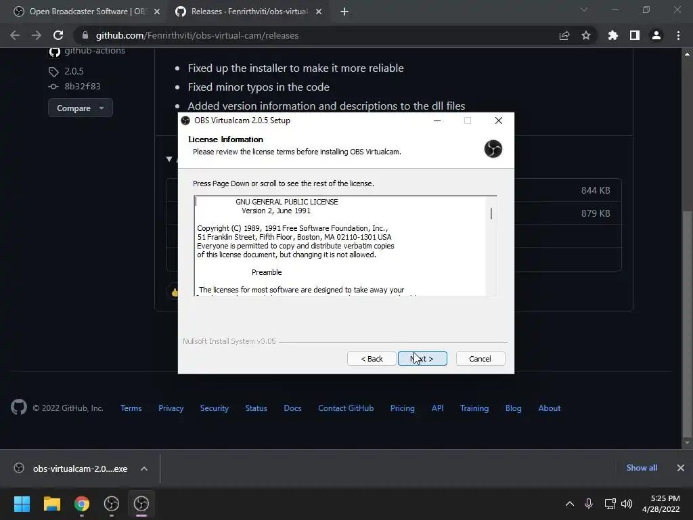The width and height of the screenshot is (693, 520).
Task: Close the Releases GitHub tab
Action: 319,12
